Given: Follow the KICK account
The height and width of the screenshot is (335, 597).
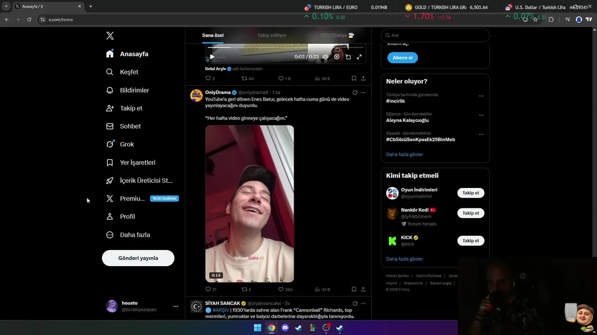Looking at the screenshot, I should point(471,241).
